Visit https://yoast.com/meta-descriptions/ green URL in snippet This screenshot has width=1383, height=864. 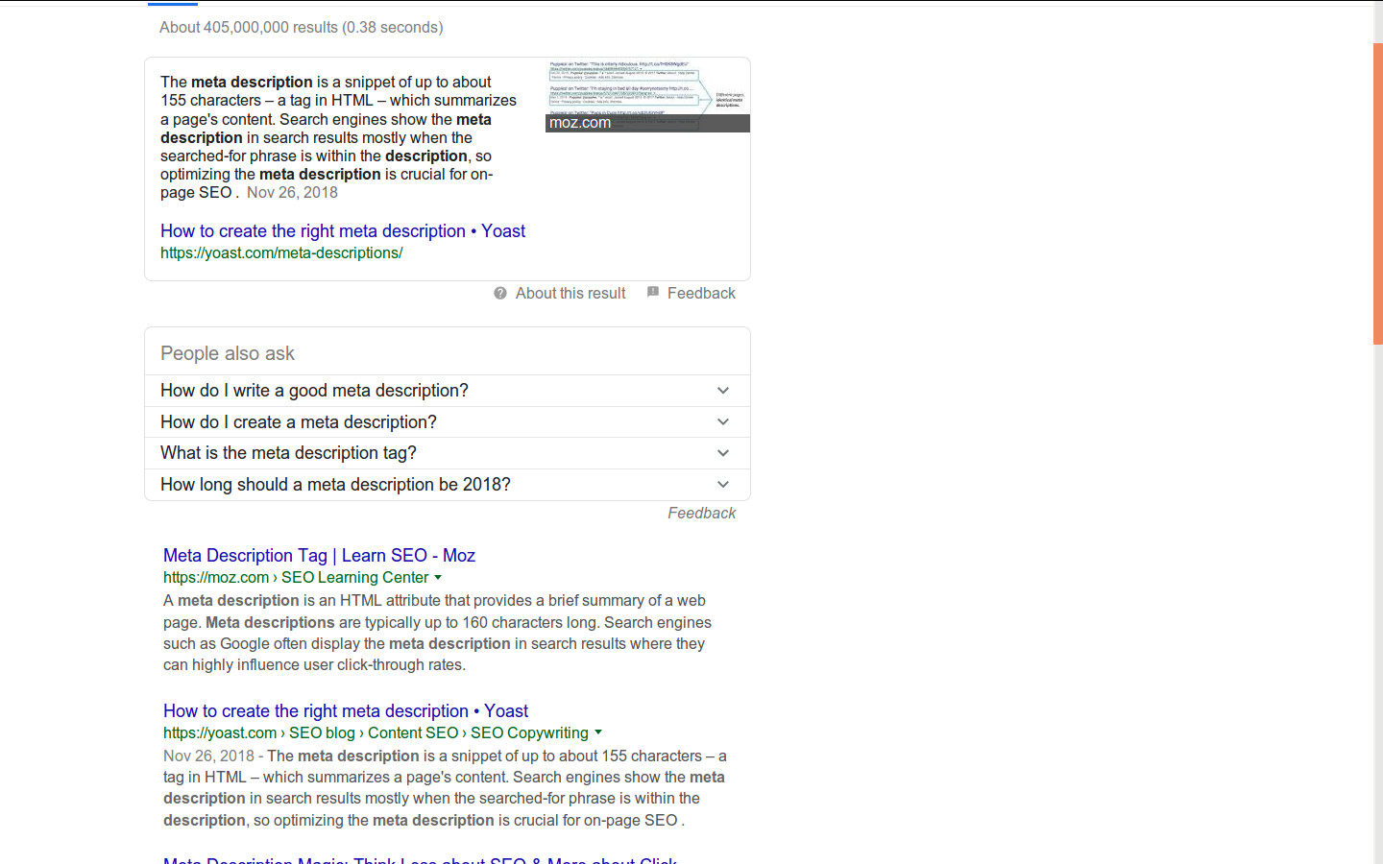[x=281, y=252]
